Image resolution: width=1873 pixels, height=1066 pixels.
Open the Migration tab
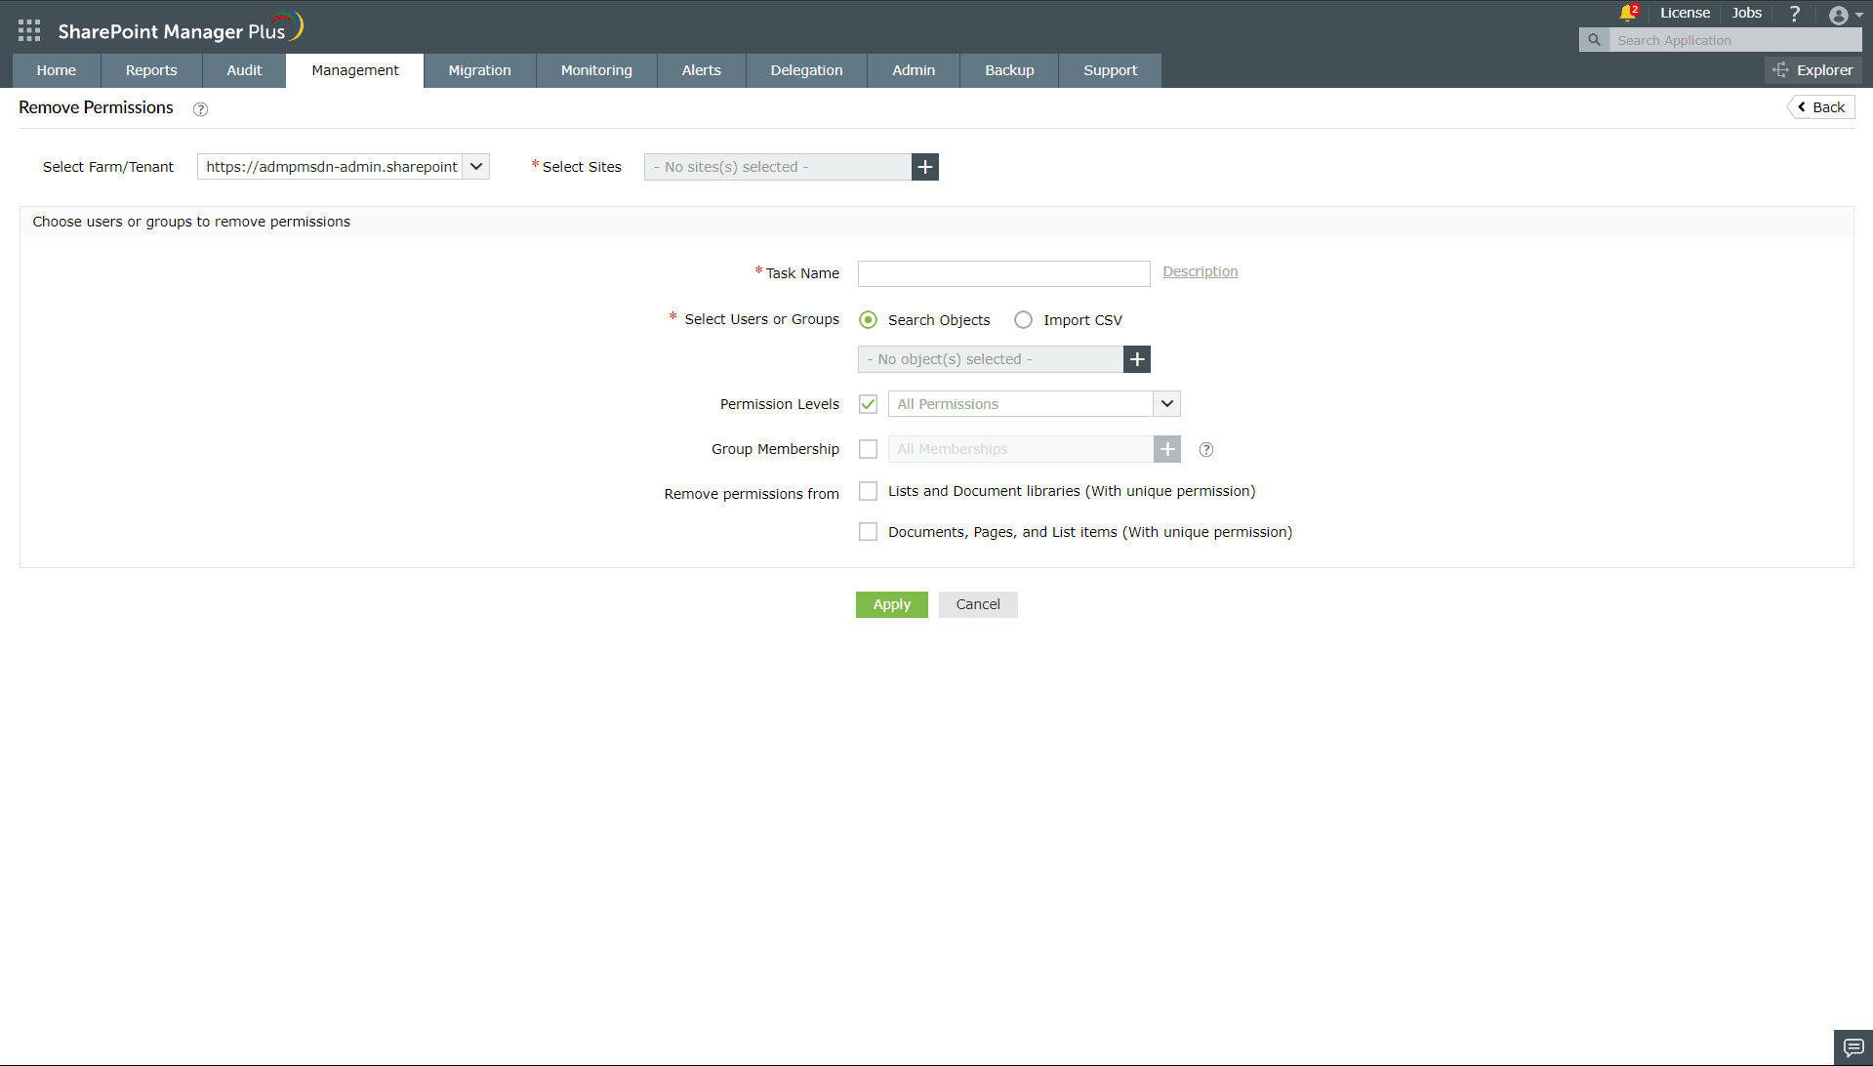coord(480,70)
